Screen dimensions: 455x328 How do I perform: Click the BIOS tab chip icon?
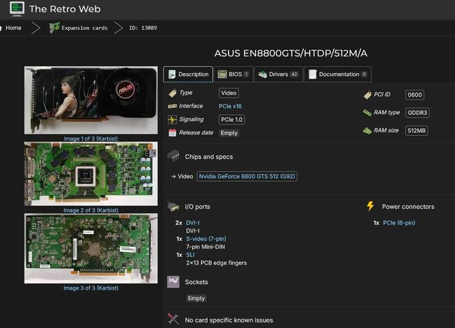point(222,75)
